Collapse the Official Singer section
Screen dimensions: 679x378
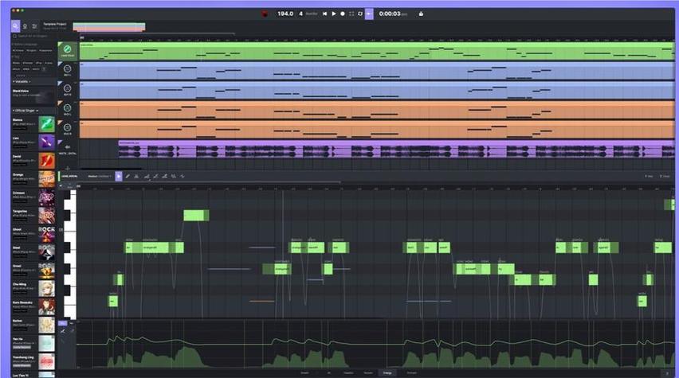point(26,111)
